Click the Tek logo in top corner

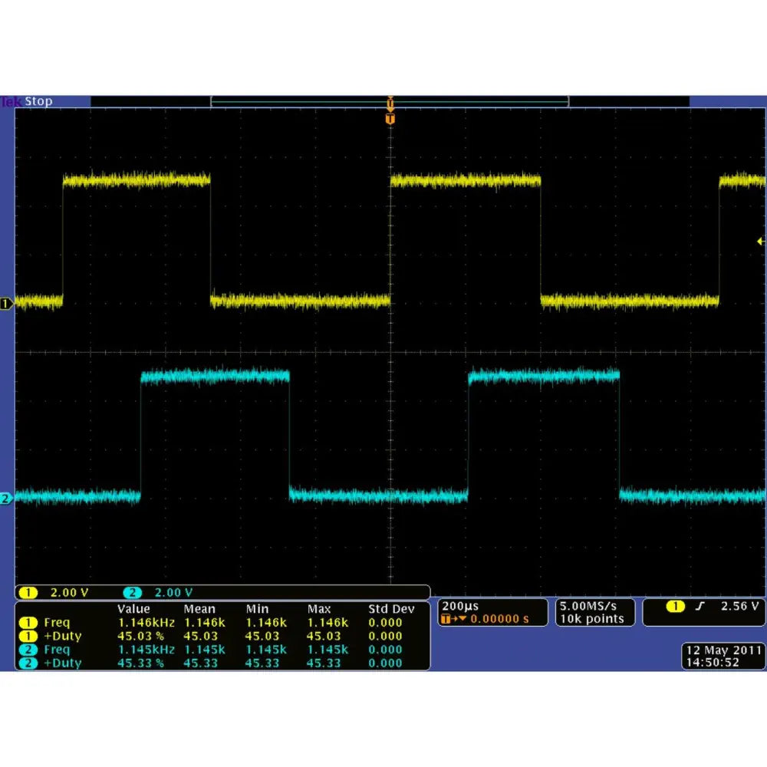tap(10, 102)
